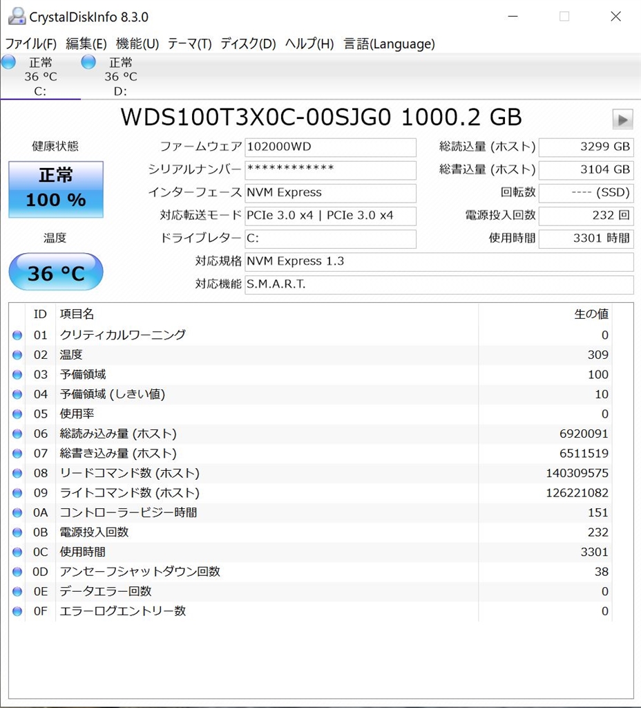
Task: Click the 健康状態 label
Action: click(x=55, y=147)
